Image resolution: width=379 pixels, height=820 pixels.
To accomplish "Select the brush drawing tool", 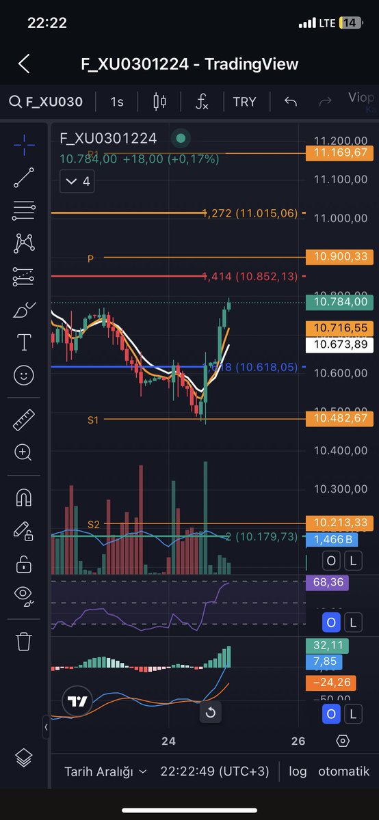I will (24, 310).
